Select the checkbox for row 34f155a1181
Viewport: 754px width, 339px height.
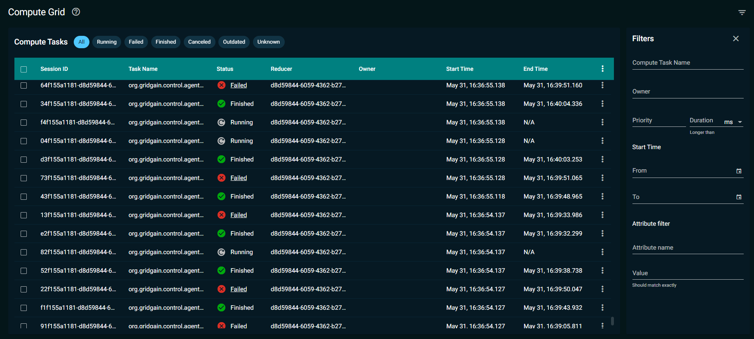point(24,104)
